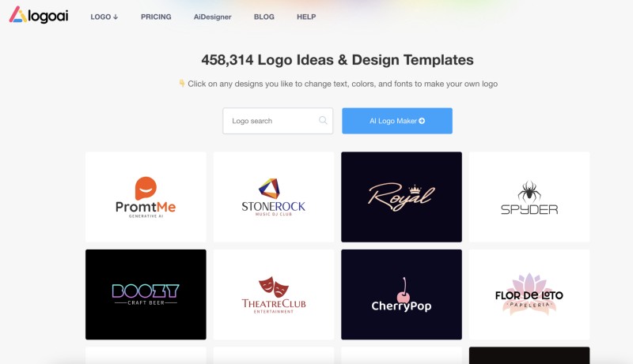Choose the CherryPop logo template

[401, 295]
